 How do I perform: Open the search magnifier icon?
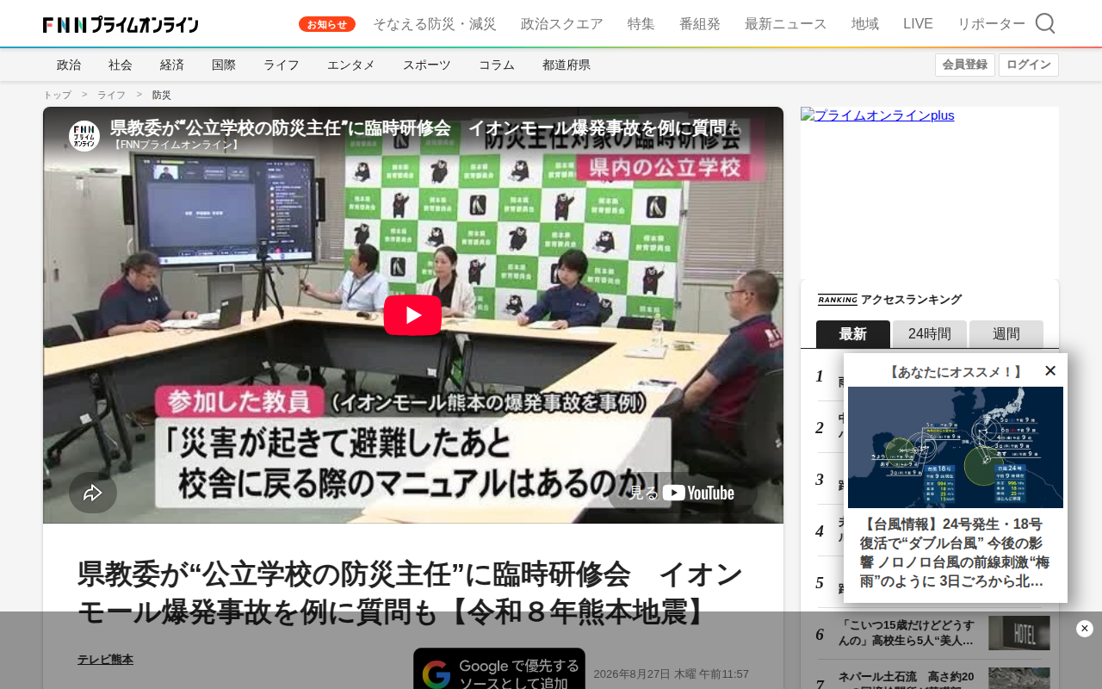(x=1045, y=23)
